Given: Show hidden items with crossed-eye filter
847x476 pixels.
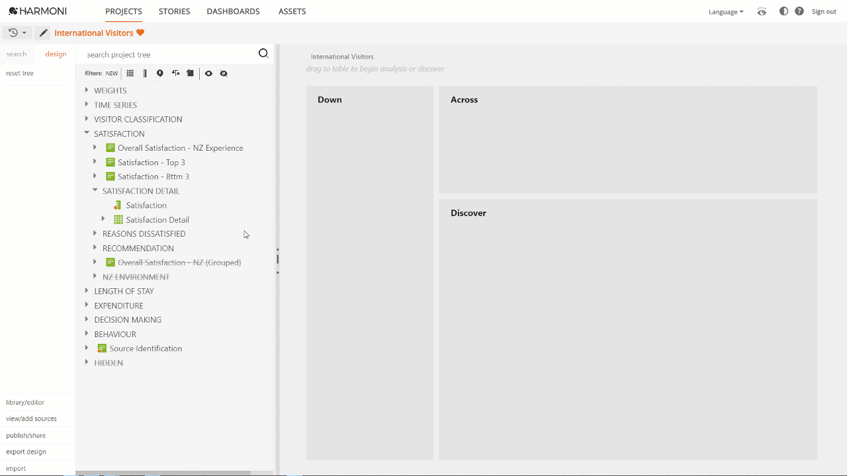Looking at the screenshot, I should pos(224,73).
